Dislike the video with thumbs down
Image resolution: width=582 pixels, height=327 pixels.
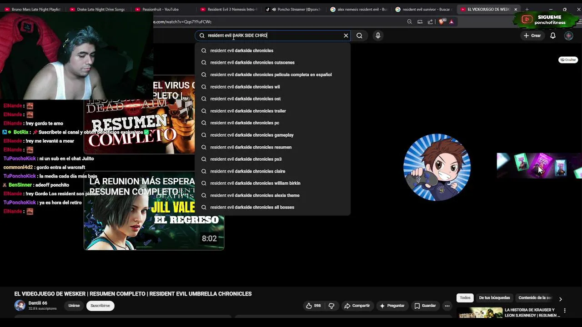(331, 306)
